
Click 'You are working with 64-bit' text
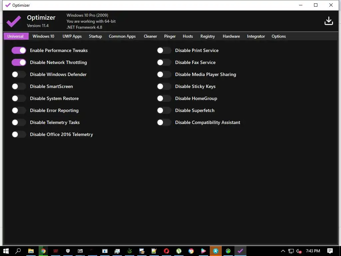pyautogui.click(x=91, y=21)
